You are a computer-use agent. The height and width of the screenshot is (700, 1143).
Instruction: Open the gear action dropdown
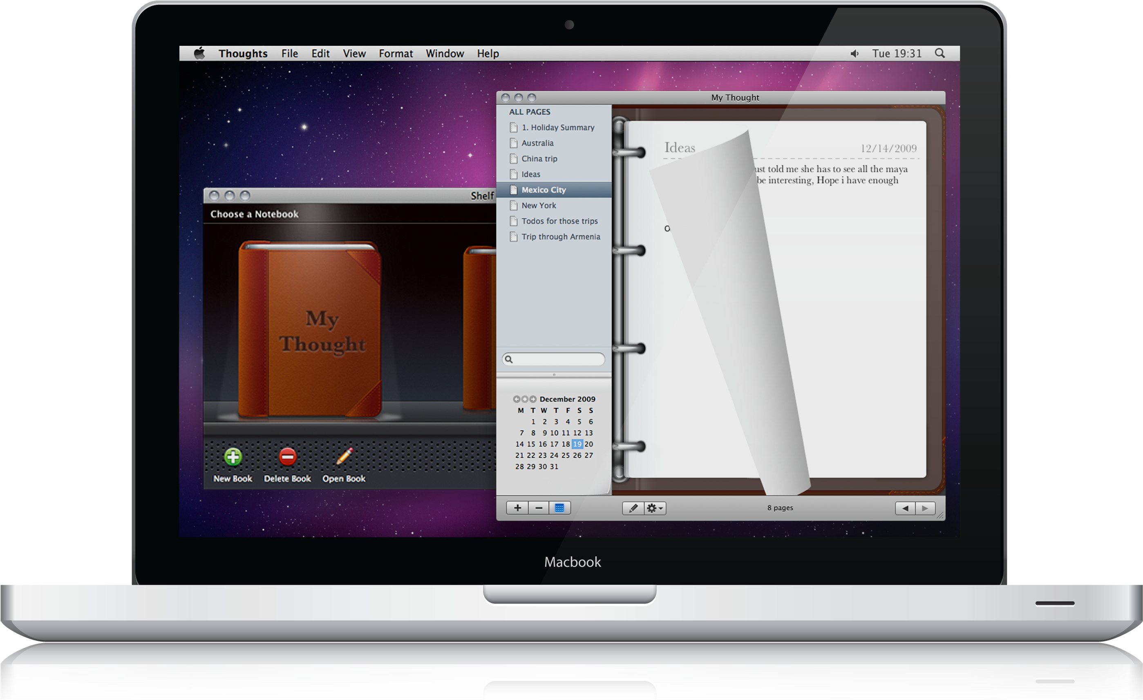(655, 508)
